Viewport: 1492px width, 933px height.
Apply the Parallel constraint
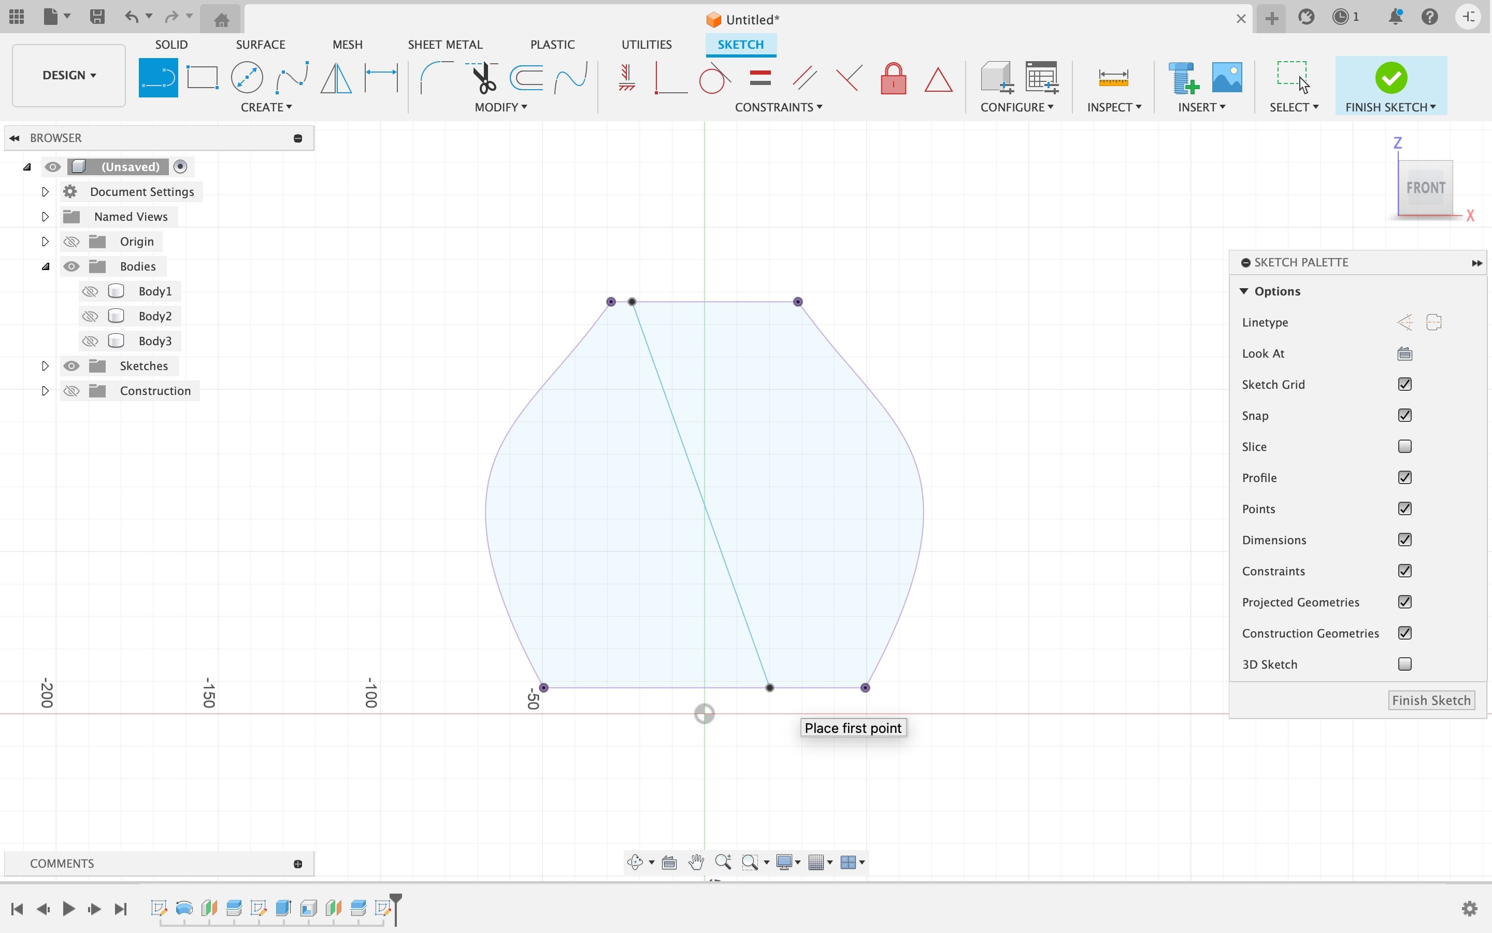(x=805, y=78)
